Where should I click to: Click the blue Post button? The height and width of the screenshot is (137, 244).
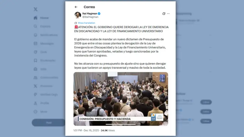click(x=49, y=123)
